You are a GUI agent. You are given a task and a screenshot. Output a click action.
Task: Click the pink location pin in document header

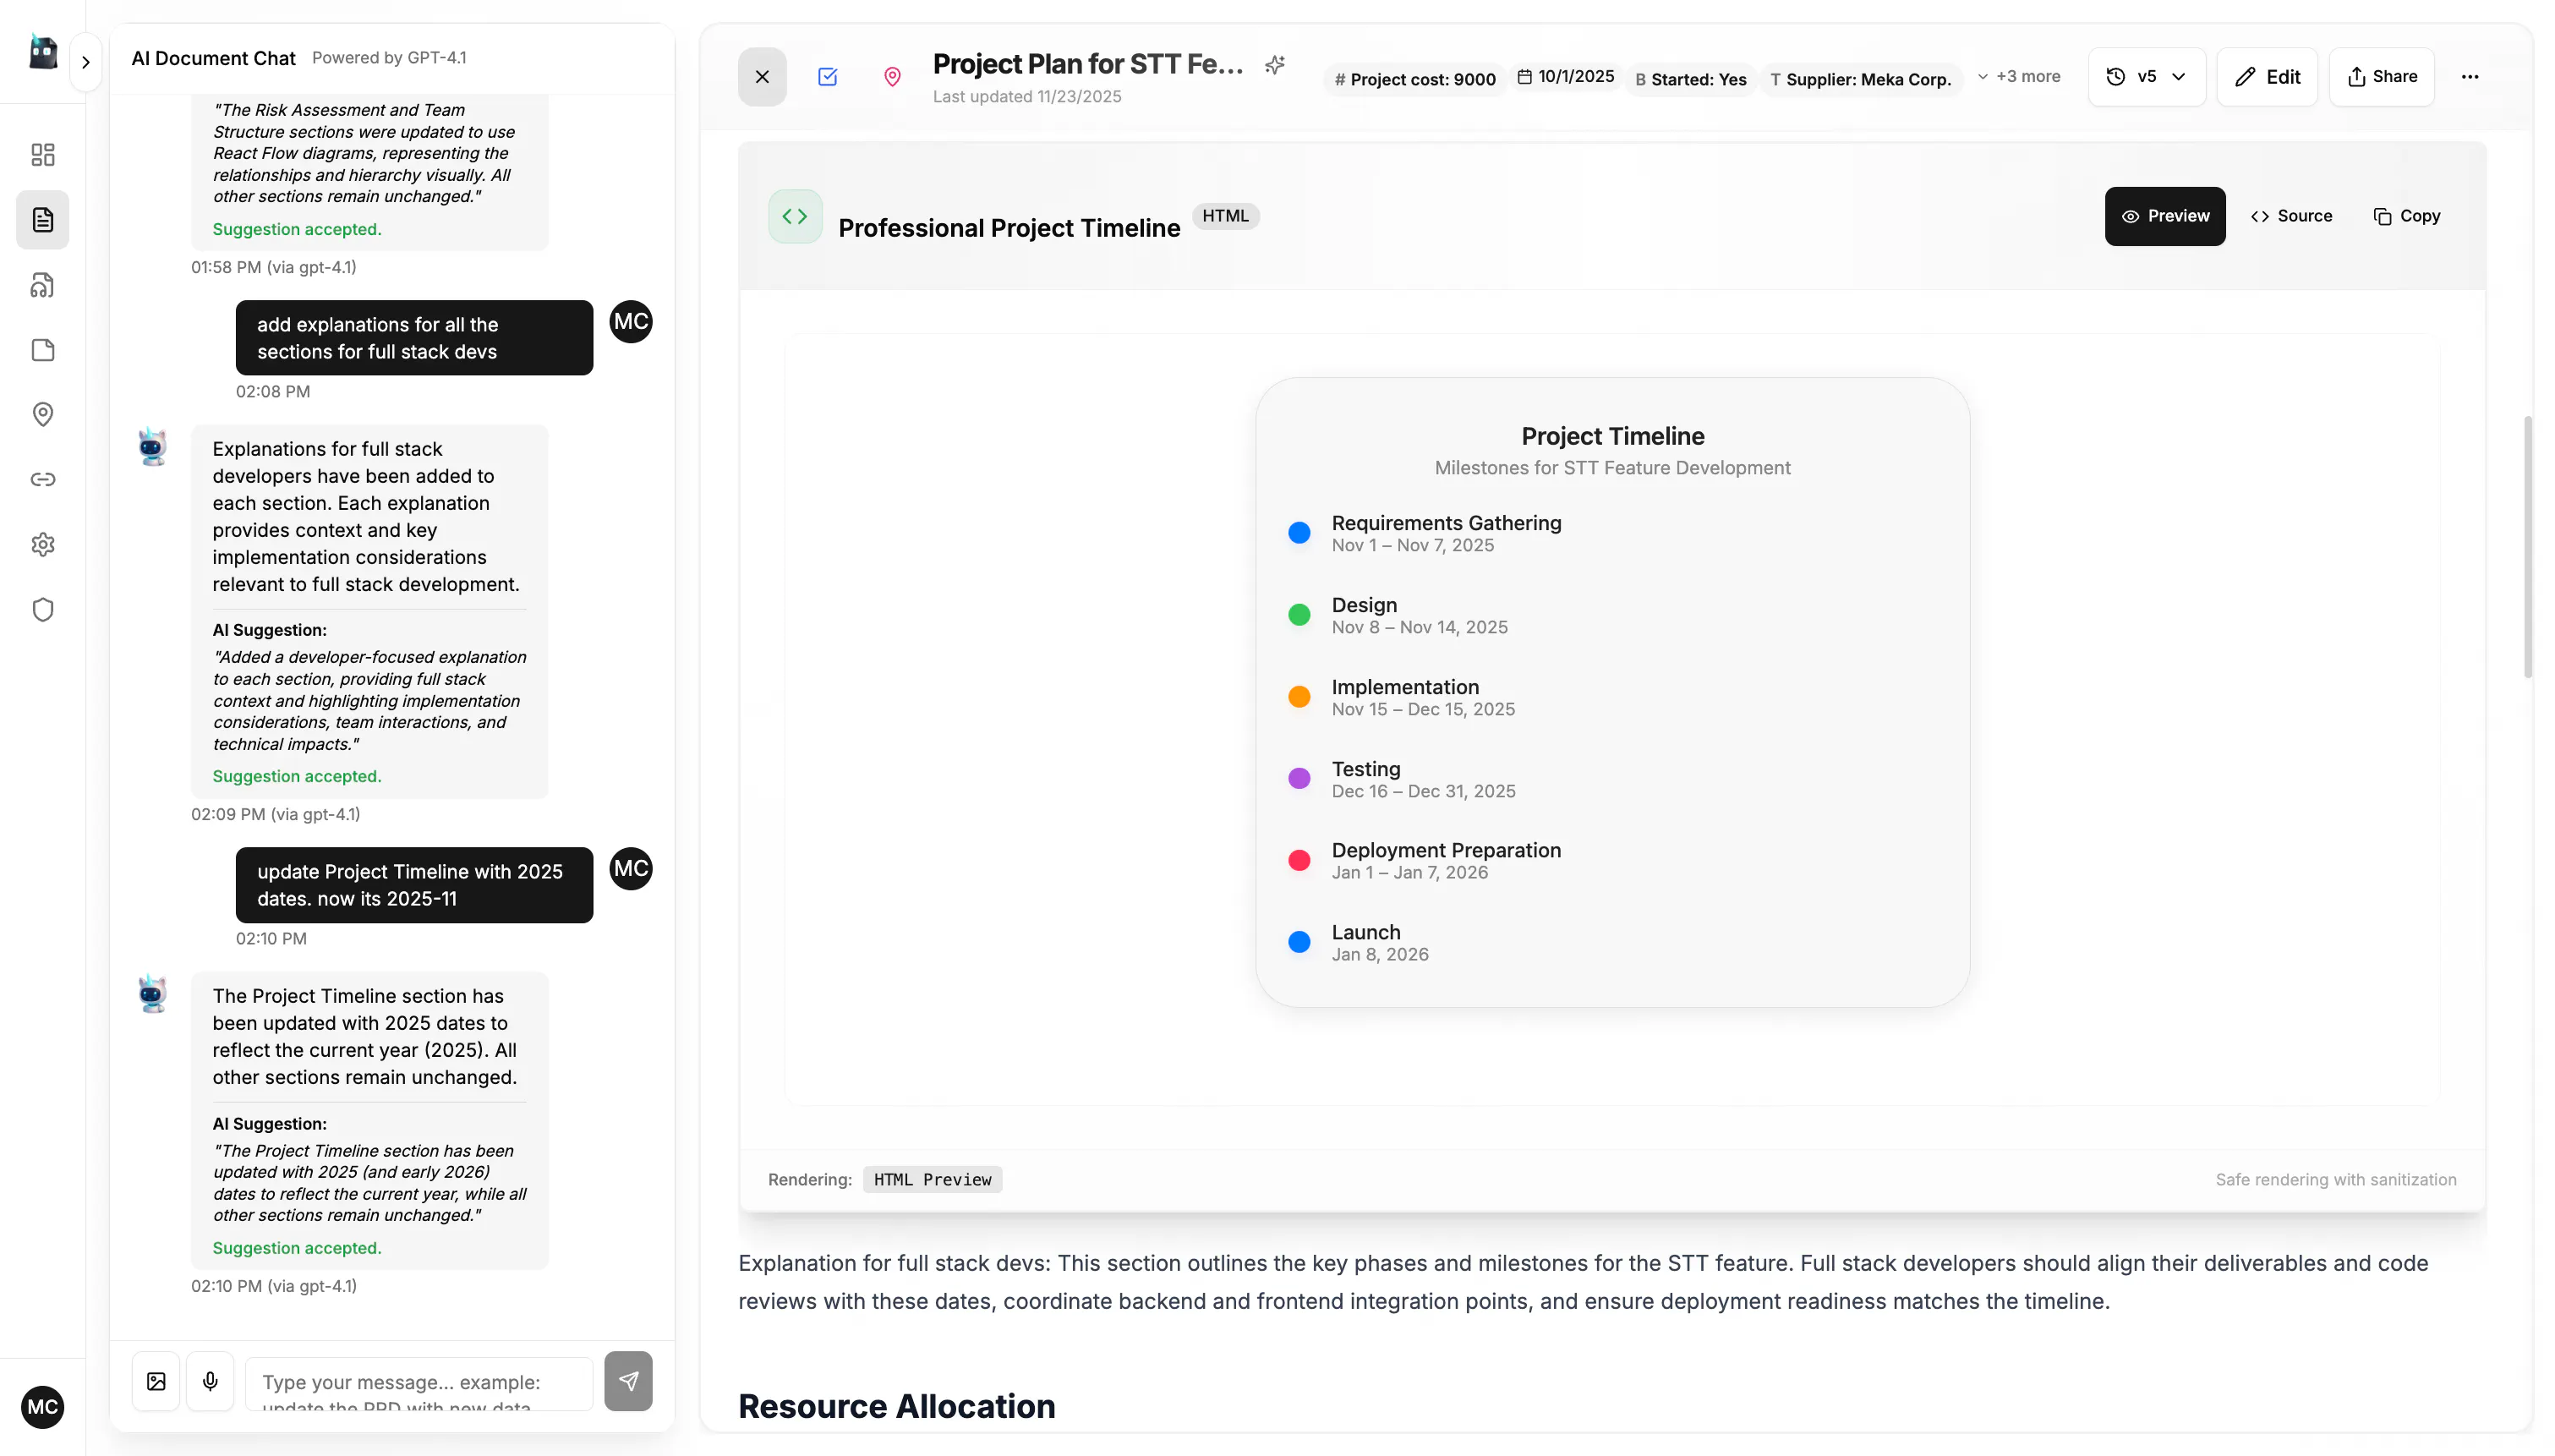892,77
